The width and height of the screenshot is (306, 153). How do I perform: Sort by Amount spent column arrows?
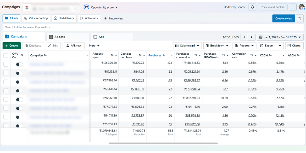tap(112, 55)
